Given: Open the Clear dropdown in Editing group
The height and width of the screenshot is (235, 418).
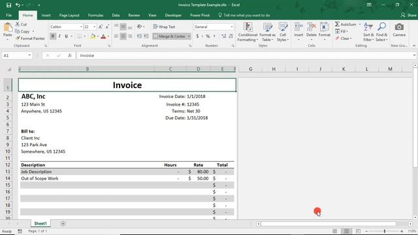Looking at the screenshot, I should 344,39.
